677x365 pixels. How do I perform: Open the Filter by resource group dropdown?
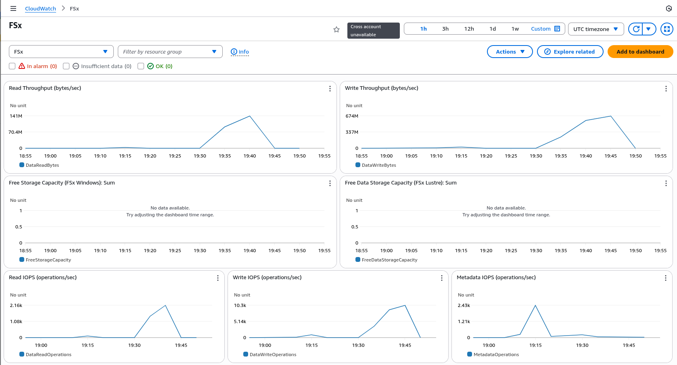170,52
